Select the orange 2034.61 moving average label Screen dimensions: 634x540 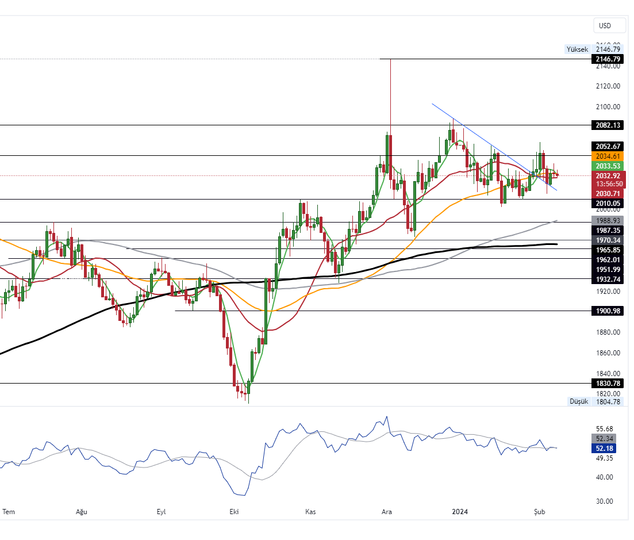608,156
